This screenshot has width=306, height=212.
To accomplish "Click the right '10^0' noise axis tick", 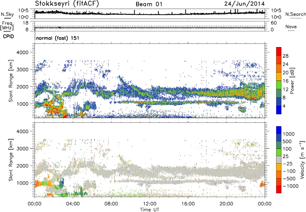I will [276, 17].
